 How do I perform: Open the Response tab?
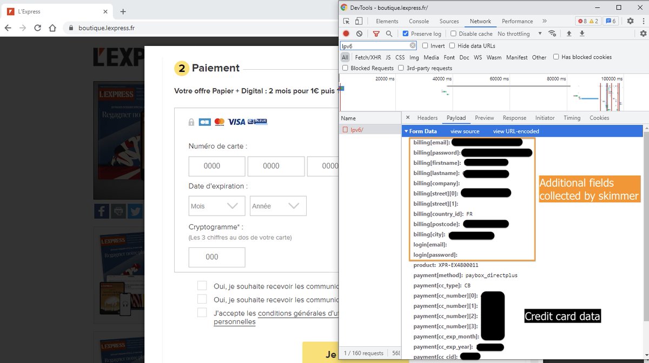(514, 118)
